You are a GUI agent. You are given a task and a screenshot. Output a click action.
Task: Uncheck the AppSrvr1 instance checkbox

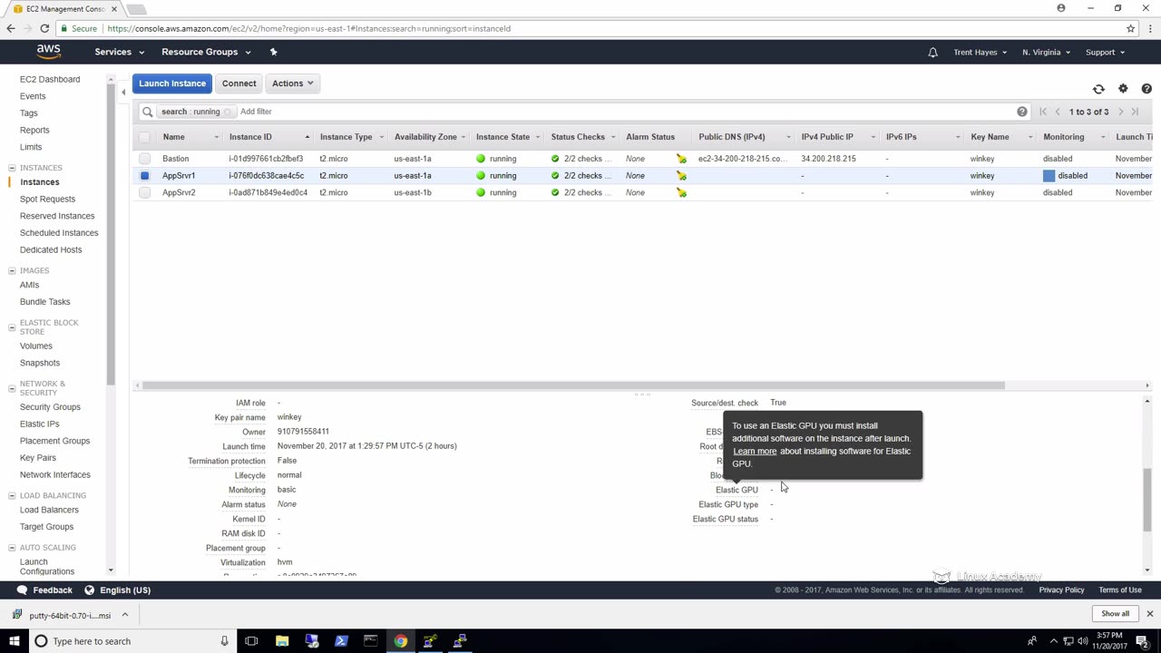click(144, 176)
